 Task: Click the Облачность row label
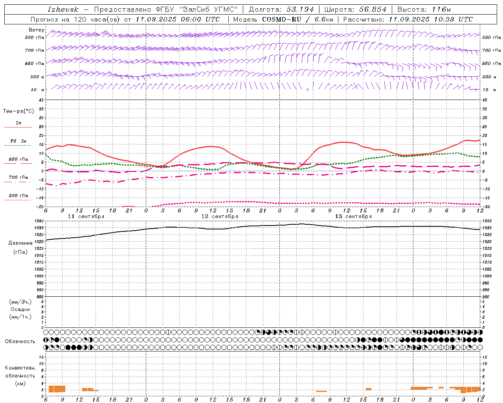20,341
